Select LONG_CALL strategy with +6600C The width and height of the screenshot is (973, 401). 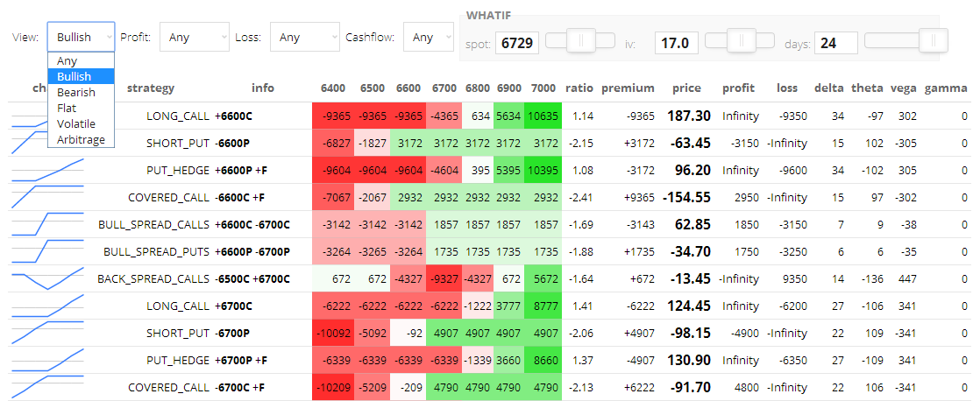coord(177,116)
